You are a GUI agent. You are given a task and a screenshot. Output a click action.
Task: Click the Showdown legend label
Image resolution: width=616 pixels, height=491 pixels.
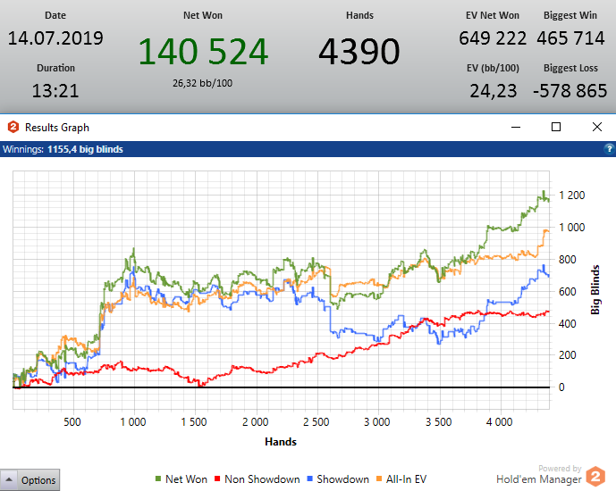click(x=343, y=479)
